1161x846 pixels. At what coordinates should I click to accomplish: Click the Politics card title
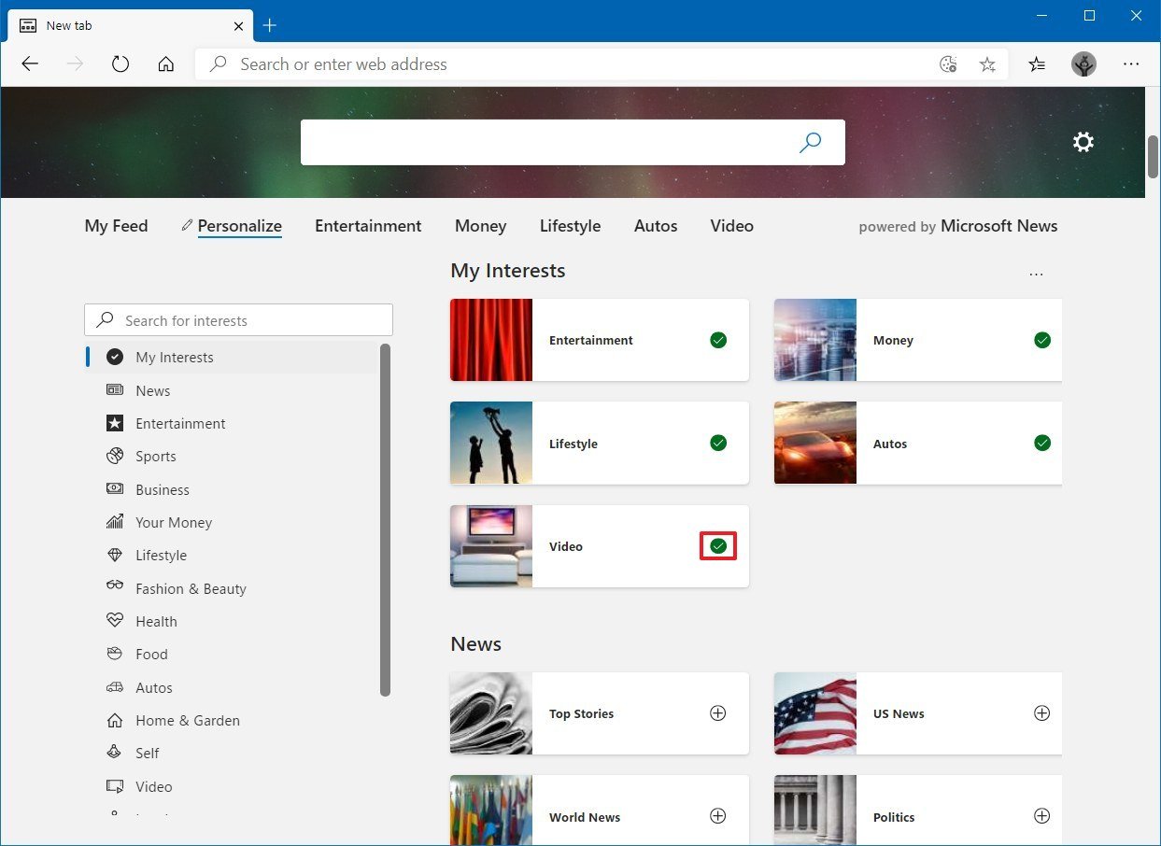click(894, 817)
